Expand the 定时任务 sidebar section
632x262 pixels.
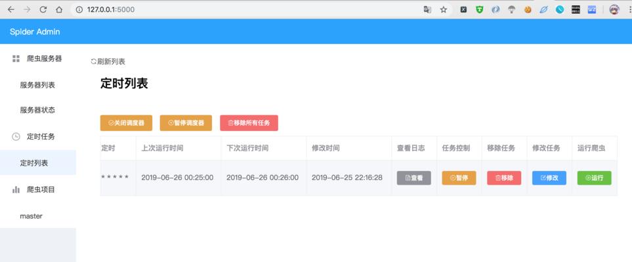[38, 136]
